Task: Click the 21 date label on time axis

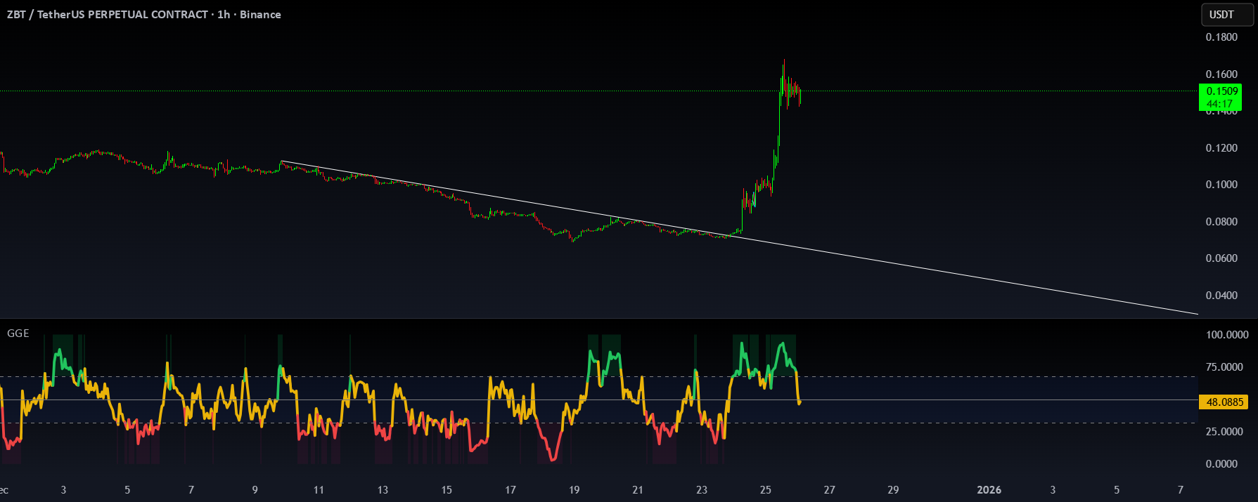Action: click(x=638, y=490)
